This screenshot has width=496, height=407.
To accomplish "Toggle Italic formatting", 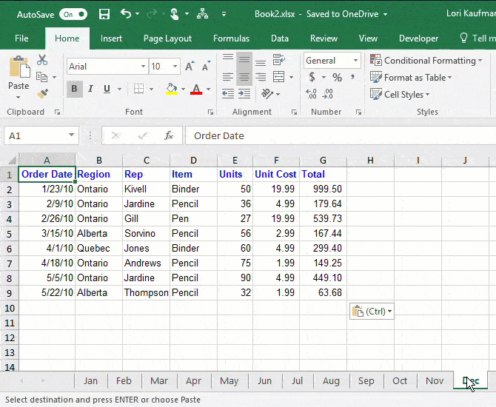I will (x=90, y=89).
